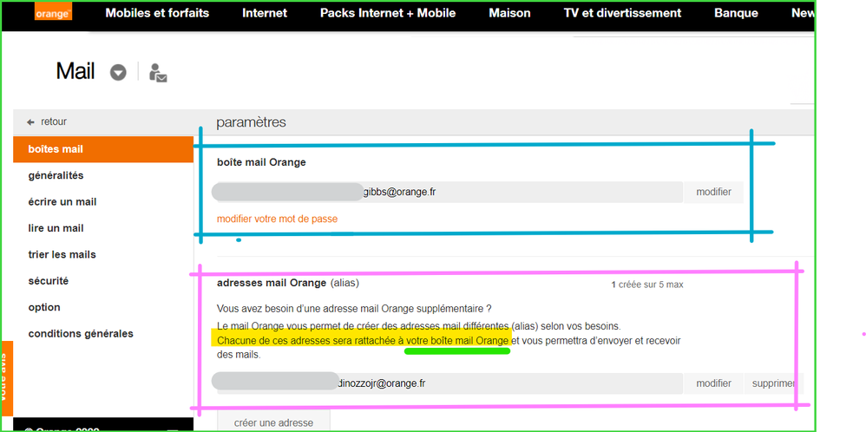Open Packs Internet + Mobile menu
Image resolution: width=866 pixels, height=432 pixels.
tap(387, 13)
